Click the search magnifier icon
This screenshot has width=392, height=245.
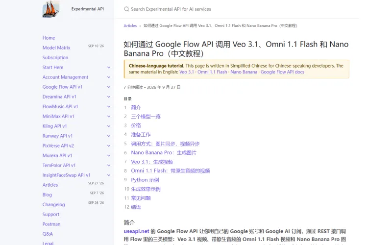(126, 9)
